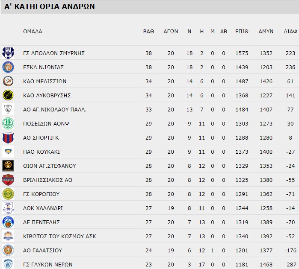299x269 pixels.
Task: Open ΠΑΟ ΚΟΥΚΑΚΙ team name
Action: (x=41, y=152)
